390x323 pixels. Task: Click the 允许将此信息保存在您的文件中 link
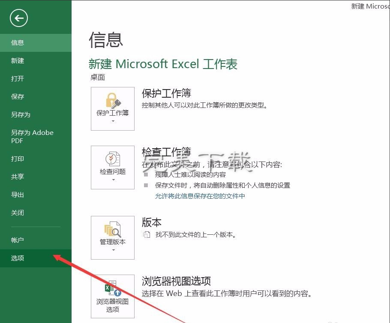pyautogui.click(x=200, y=196)
